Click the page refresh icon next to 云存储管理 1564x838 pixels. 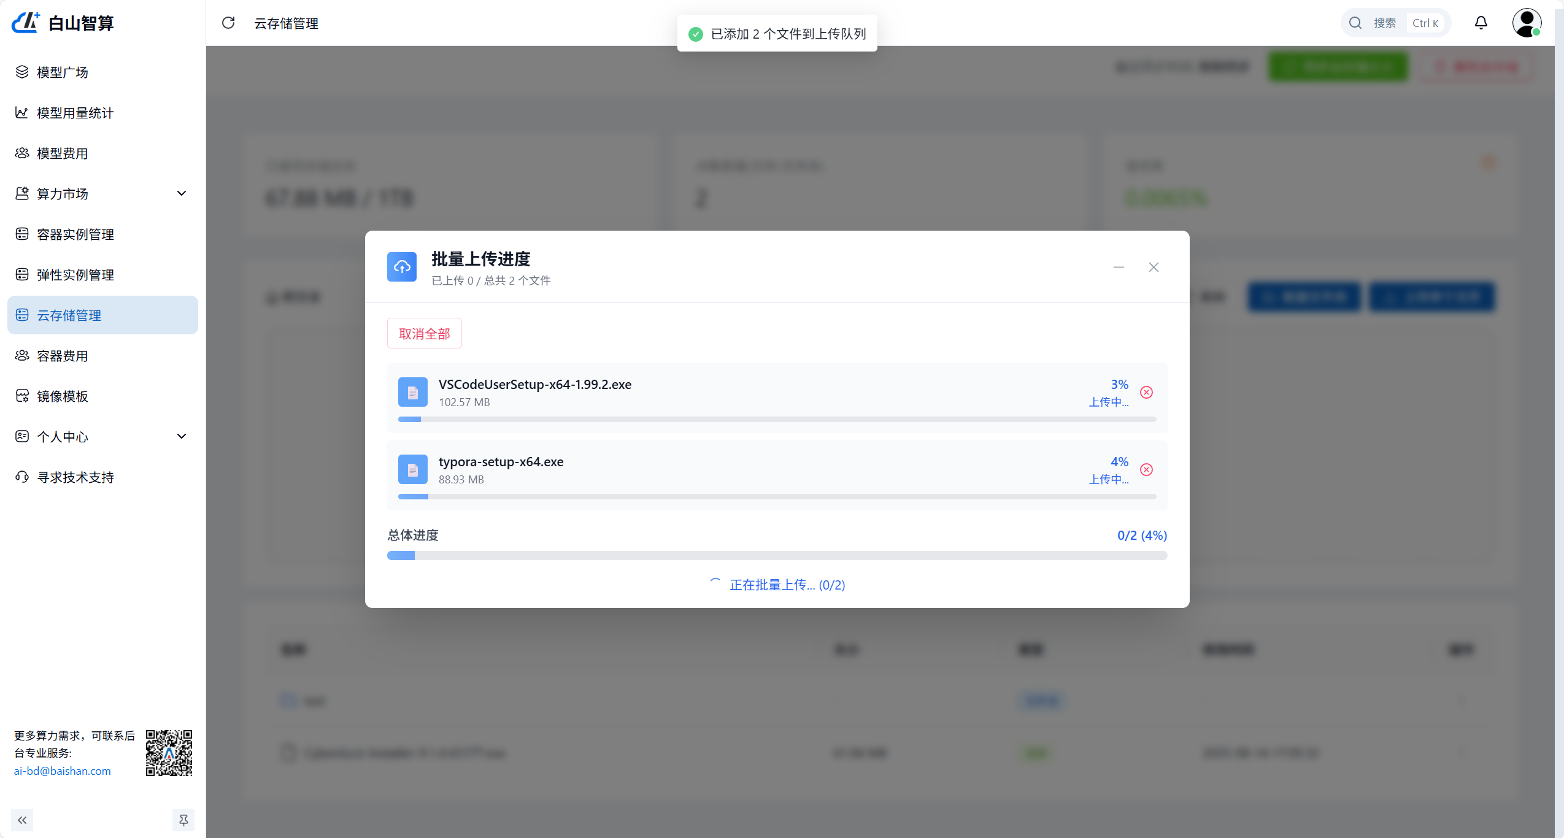228,23
